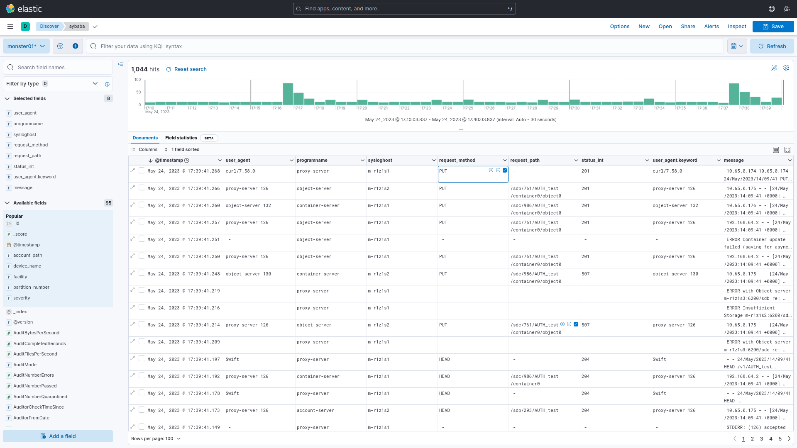Screen dimensions: 797x448
Task: Open the monster01* data view dropdown
Action: (26, 46)
